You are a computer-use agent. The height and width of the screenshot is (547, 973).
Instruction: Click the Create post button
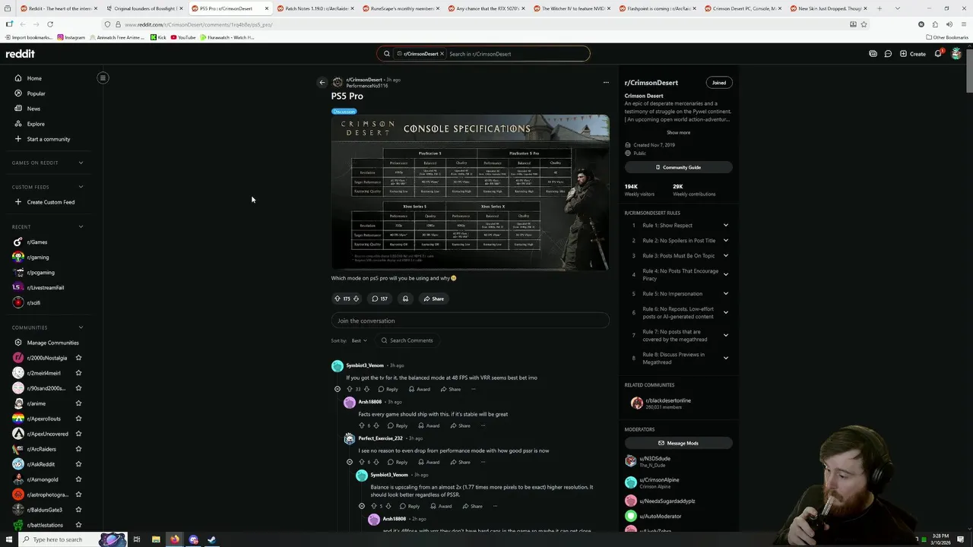click(913, 54)
